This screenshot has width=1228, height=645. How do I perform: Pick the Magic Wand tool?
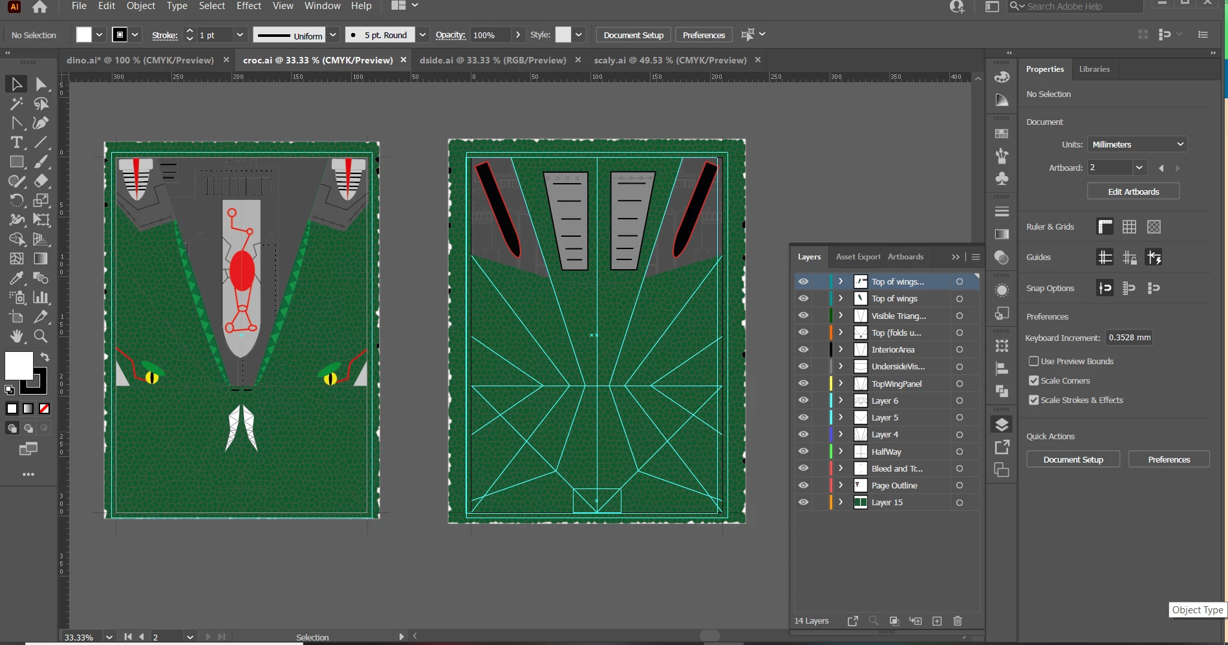pyautogui.click(x=16, y=104)
